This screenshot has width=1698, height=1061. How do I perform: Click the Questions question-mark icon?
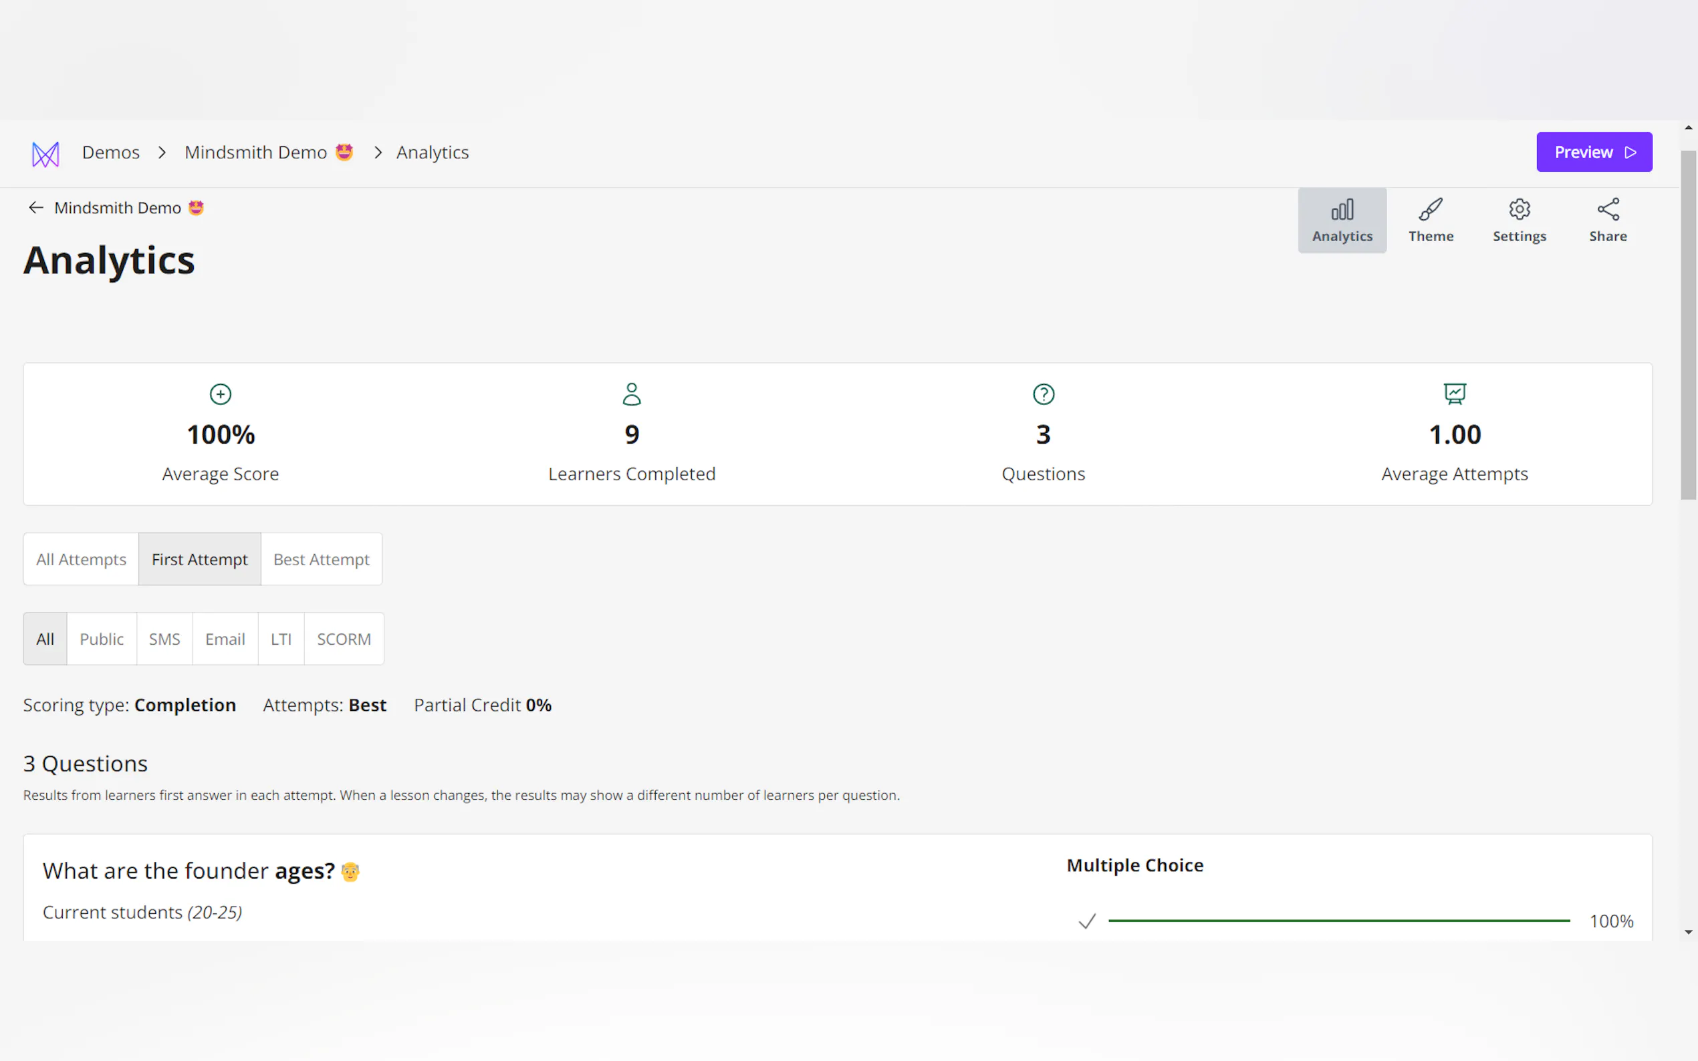(x=1043, y=394)
